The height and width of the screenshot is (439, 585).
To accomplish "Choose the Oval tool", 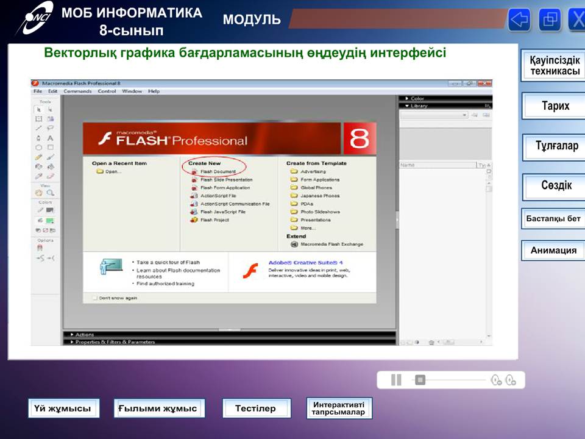I will coord(39,148).
